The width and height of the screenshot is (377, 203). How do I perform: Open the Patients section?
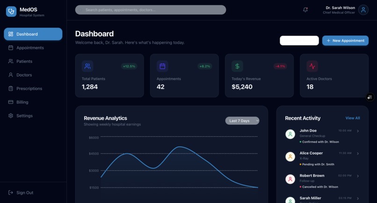coord(33,61)
